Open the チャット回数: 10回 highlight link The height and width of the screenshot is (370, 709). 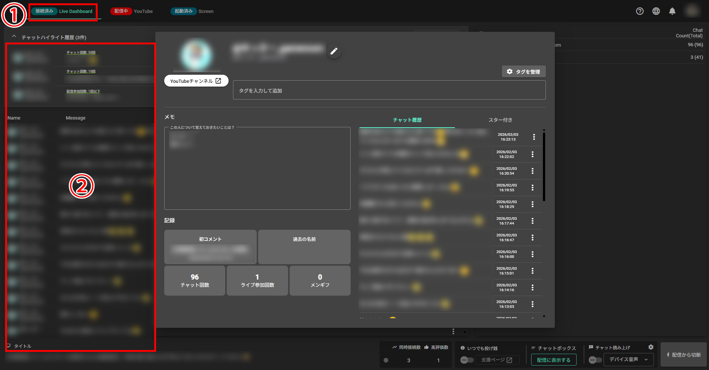[81, 71]
